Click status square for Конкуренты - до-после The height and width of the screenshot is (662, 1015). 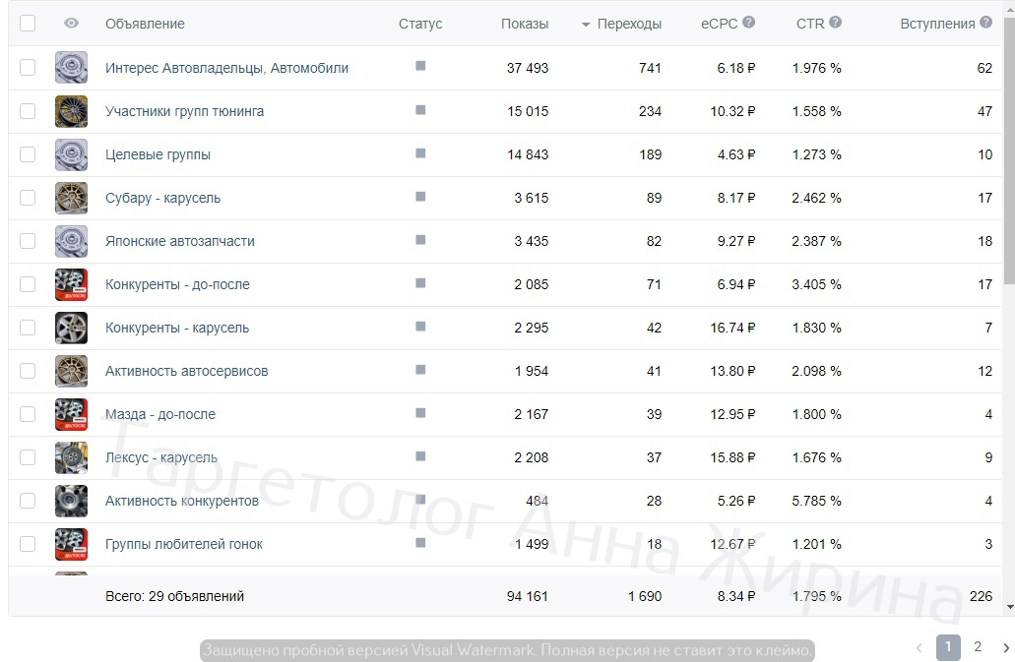[x=420, y=283]
